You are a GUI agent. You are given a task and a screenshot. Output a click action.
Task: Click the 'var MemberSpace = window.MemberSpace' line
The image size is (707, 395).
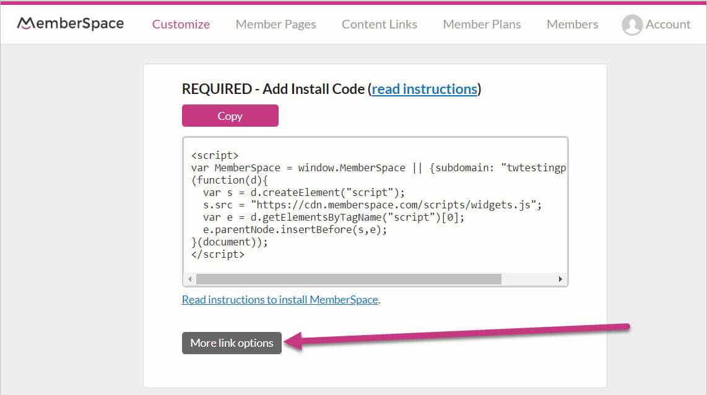click(x=378, y=168)
